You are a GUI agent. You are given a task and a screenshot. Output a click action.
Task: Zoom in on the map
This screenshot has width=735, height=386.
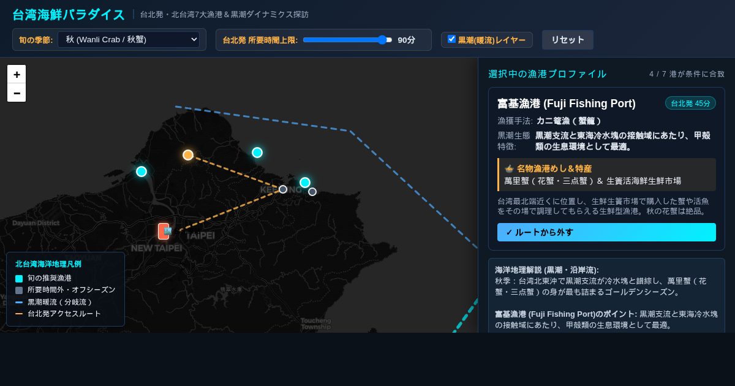pyautogui.click(x=17, y=74)
